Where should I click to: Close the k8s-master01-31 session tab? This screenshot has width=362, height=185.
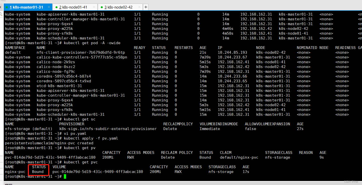pyautogui.click(x=49, y=7)
